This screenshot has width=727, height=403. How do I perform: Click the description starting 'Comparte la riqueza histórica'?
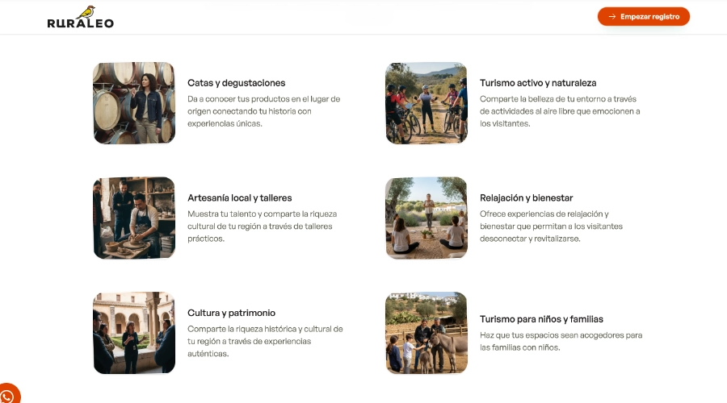point(265,341)
